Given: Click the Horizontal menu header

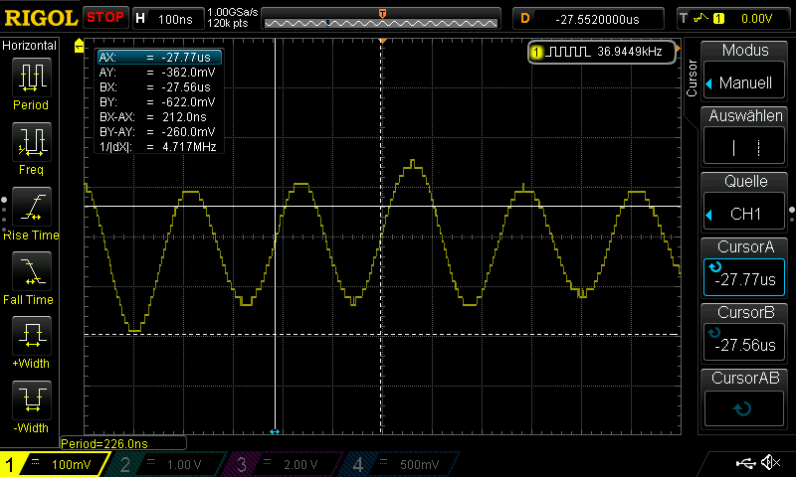Looking at the screenshot, I should pyautogui.click(x=30, y=46).
